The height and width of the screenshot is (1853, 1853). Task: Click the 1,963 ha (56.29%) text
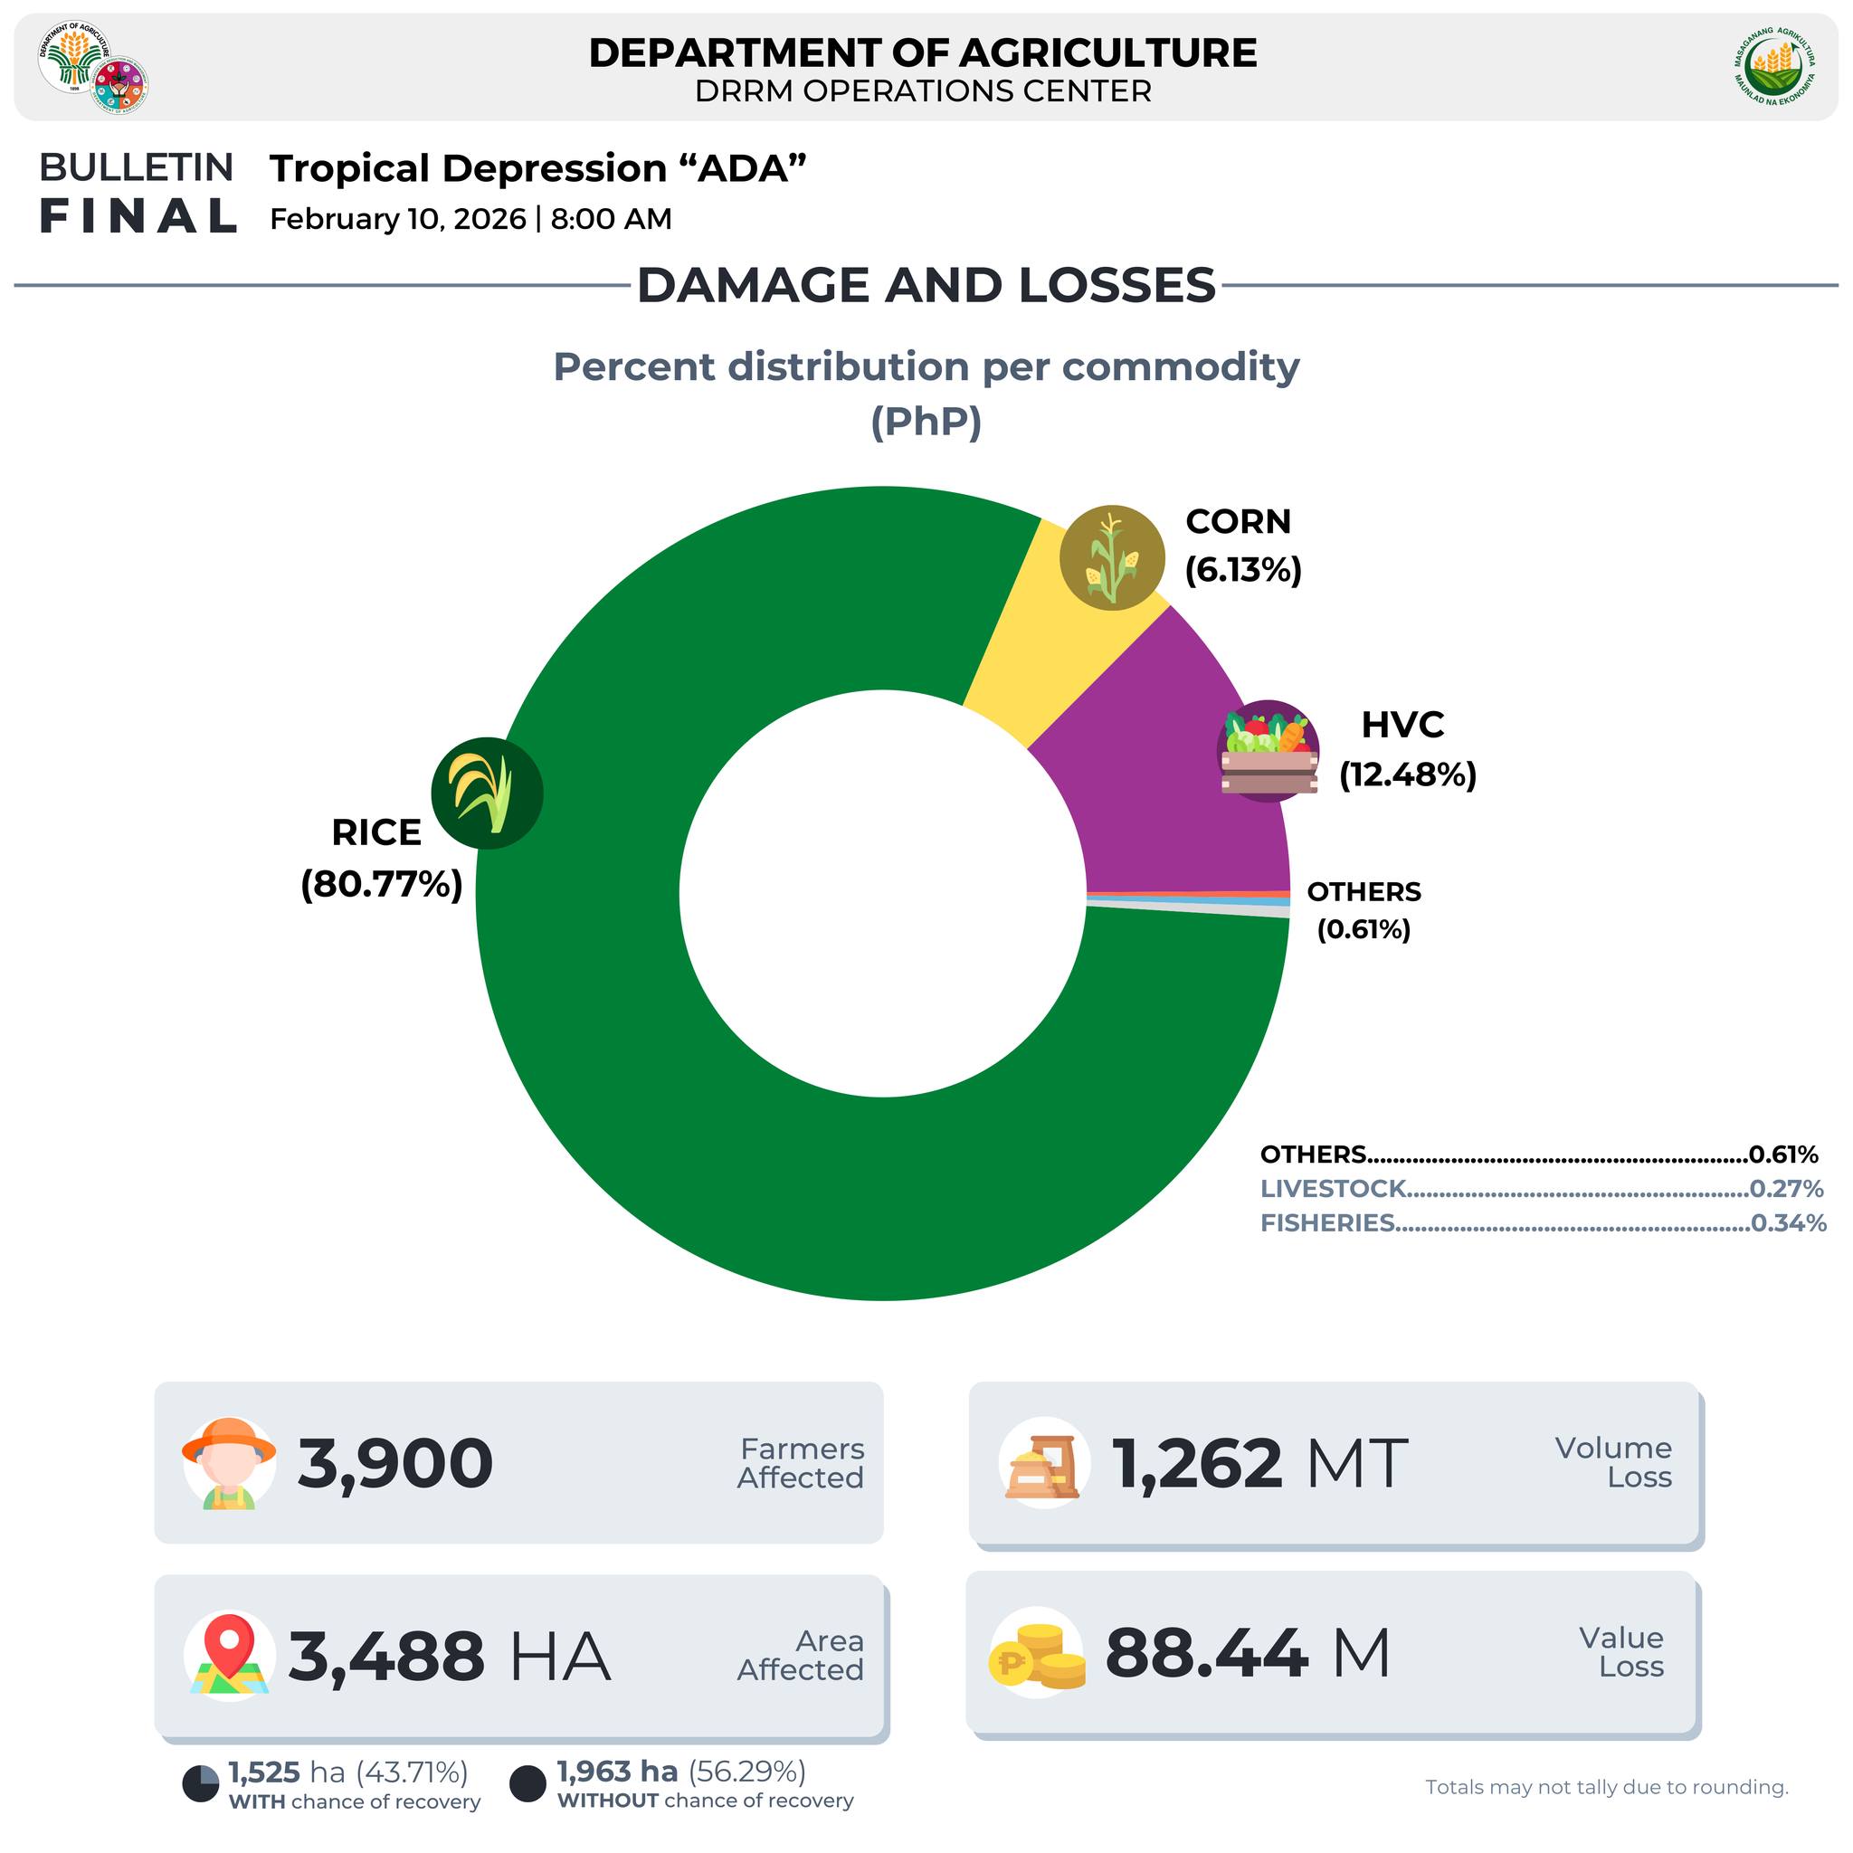681,1771
